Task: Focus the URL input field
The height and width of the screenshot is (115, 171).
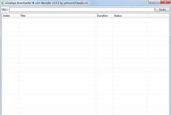Action: [x=82, y=10]
